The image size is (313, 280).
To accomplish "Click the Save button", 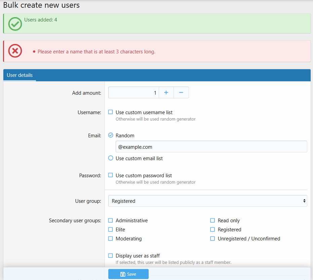I will (x=128, y=274).
